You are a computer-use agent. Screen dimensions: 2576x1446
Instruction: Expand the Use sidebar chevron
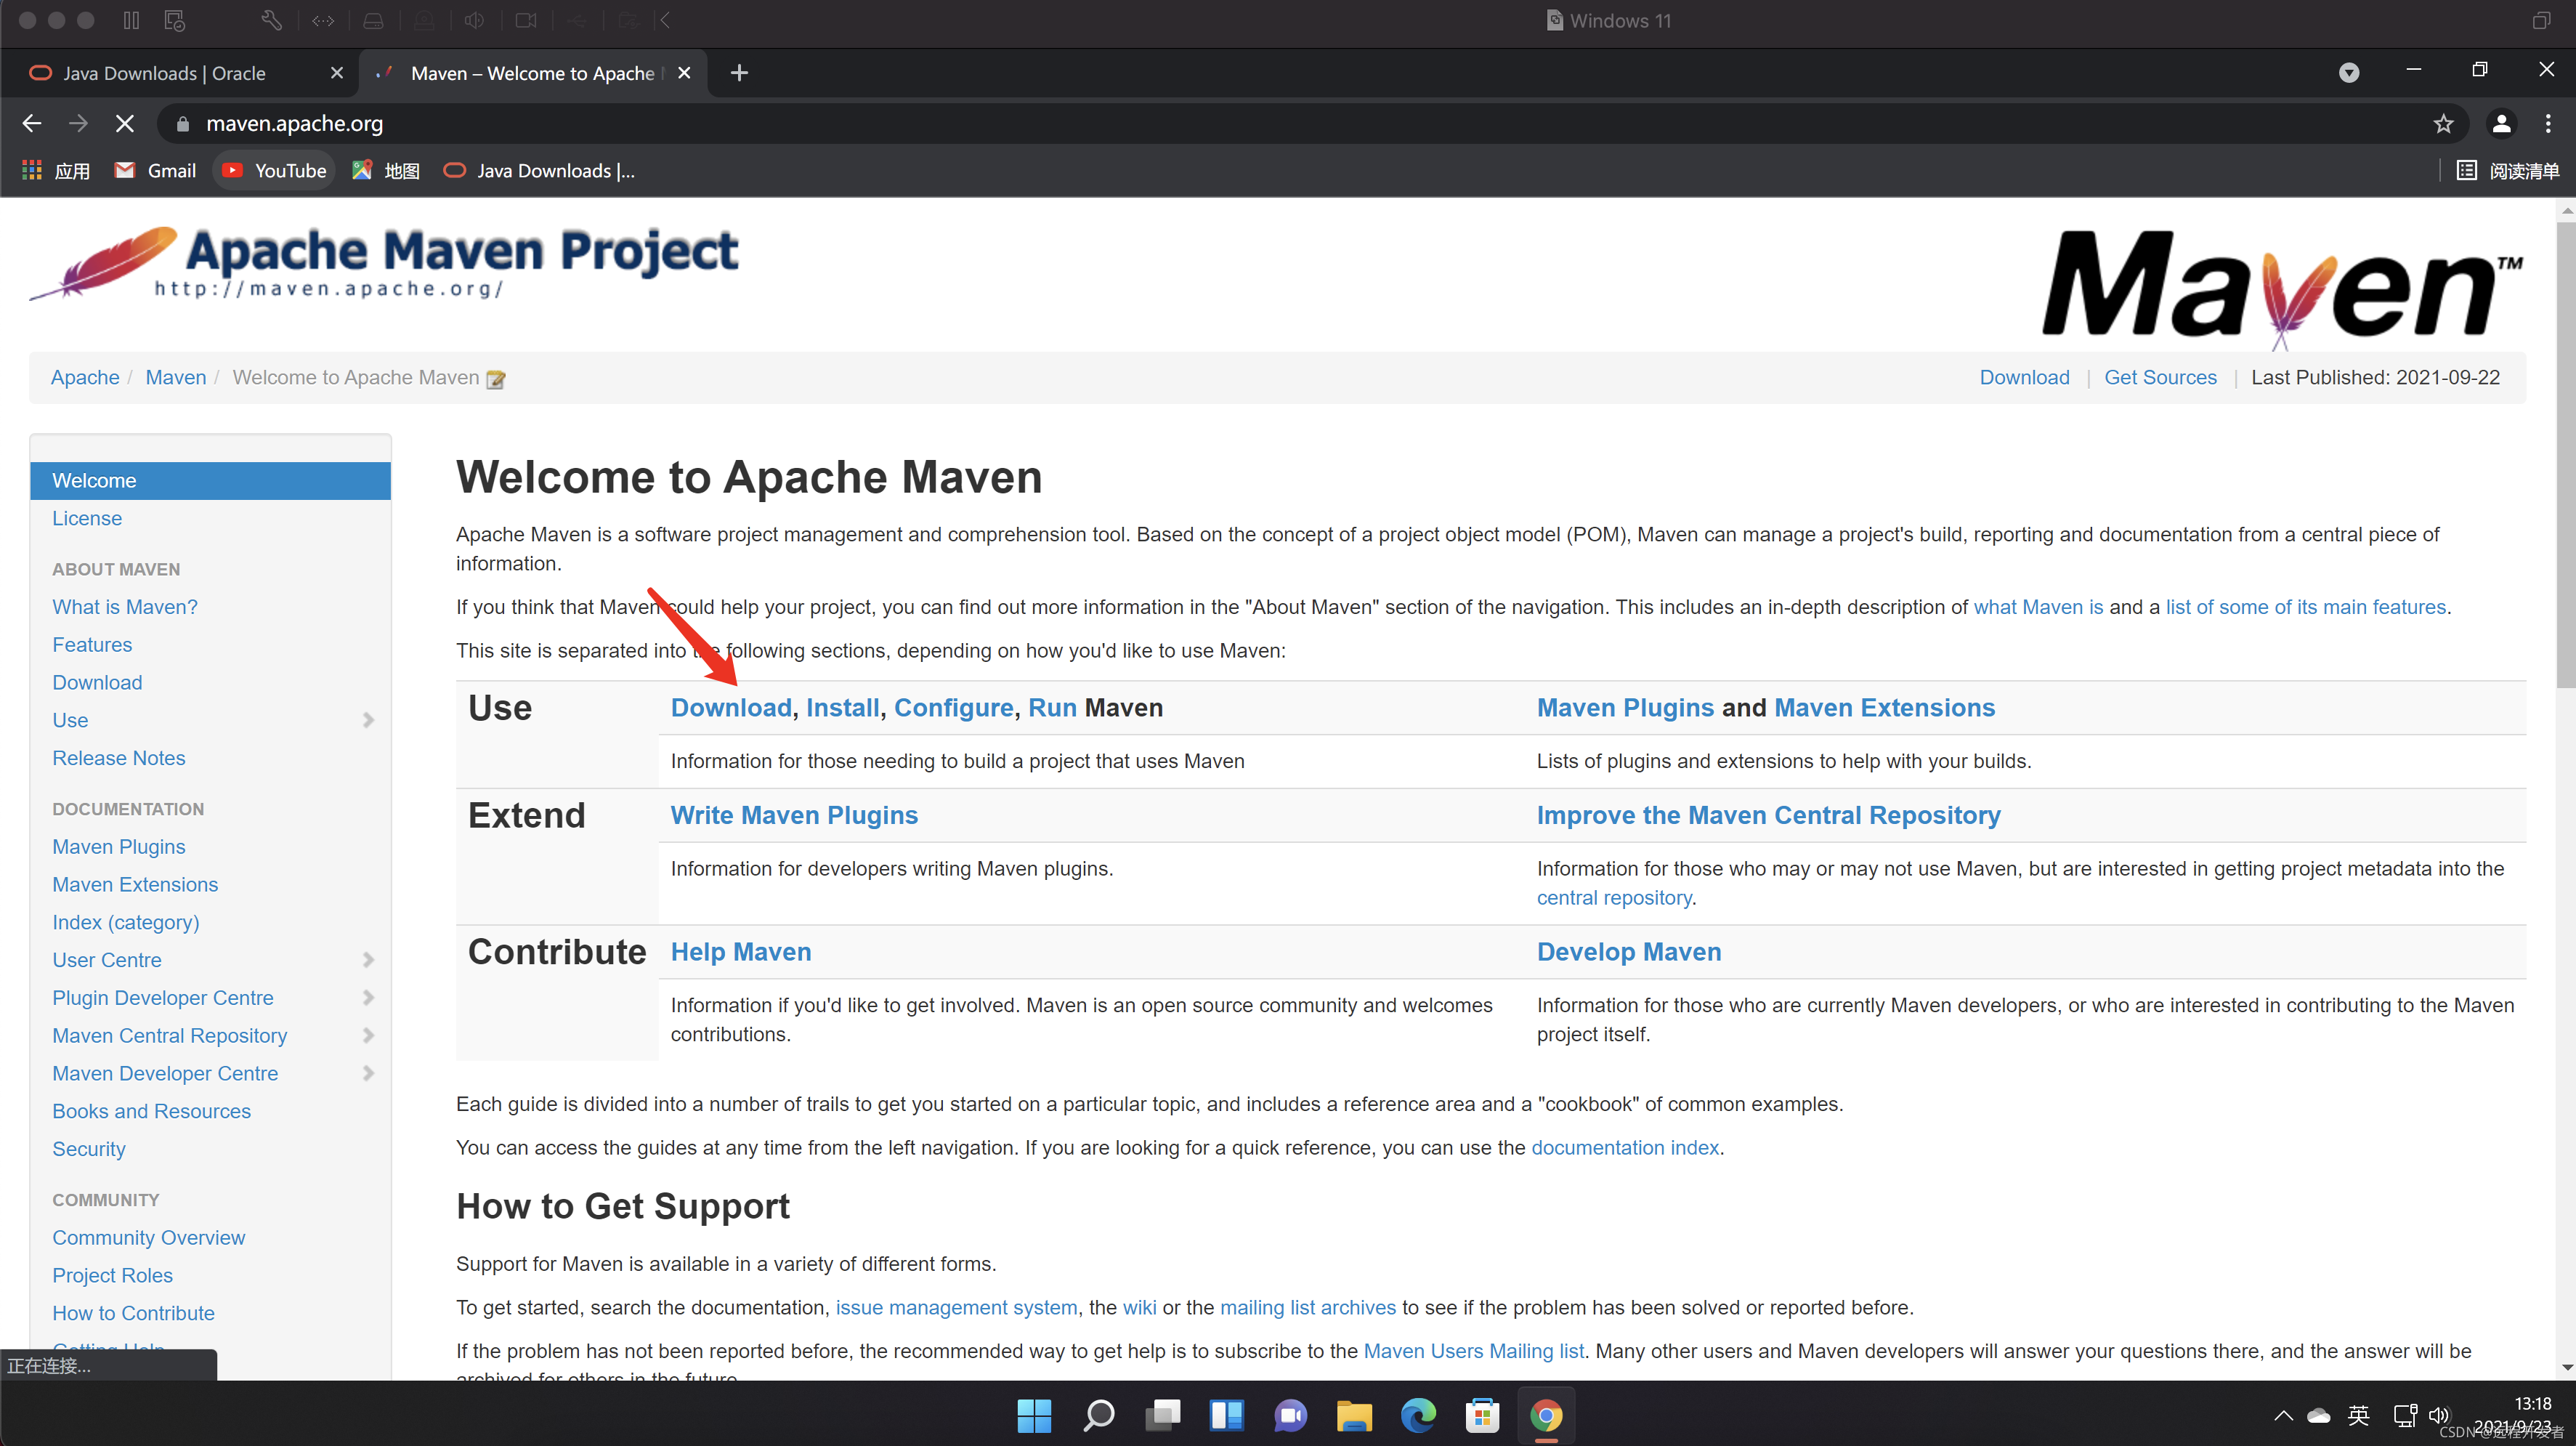[368, 720]
